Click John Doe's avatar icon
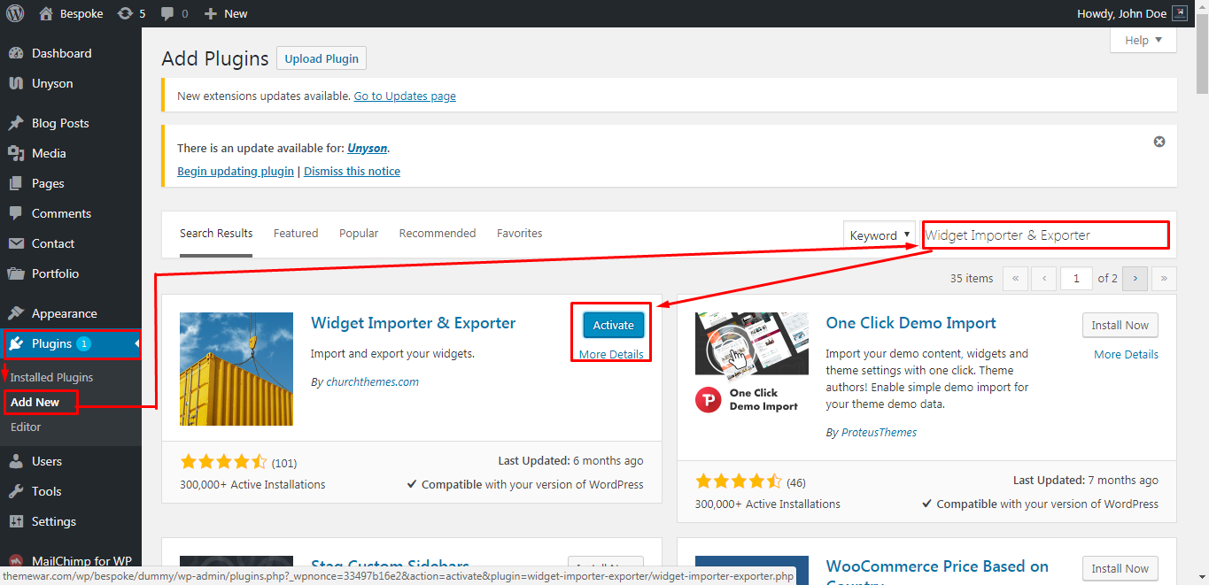Screen dimensions: 1209x585 (x=1179, y=13)
